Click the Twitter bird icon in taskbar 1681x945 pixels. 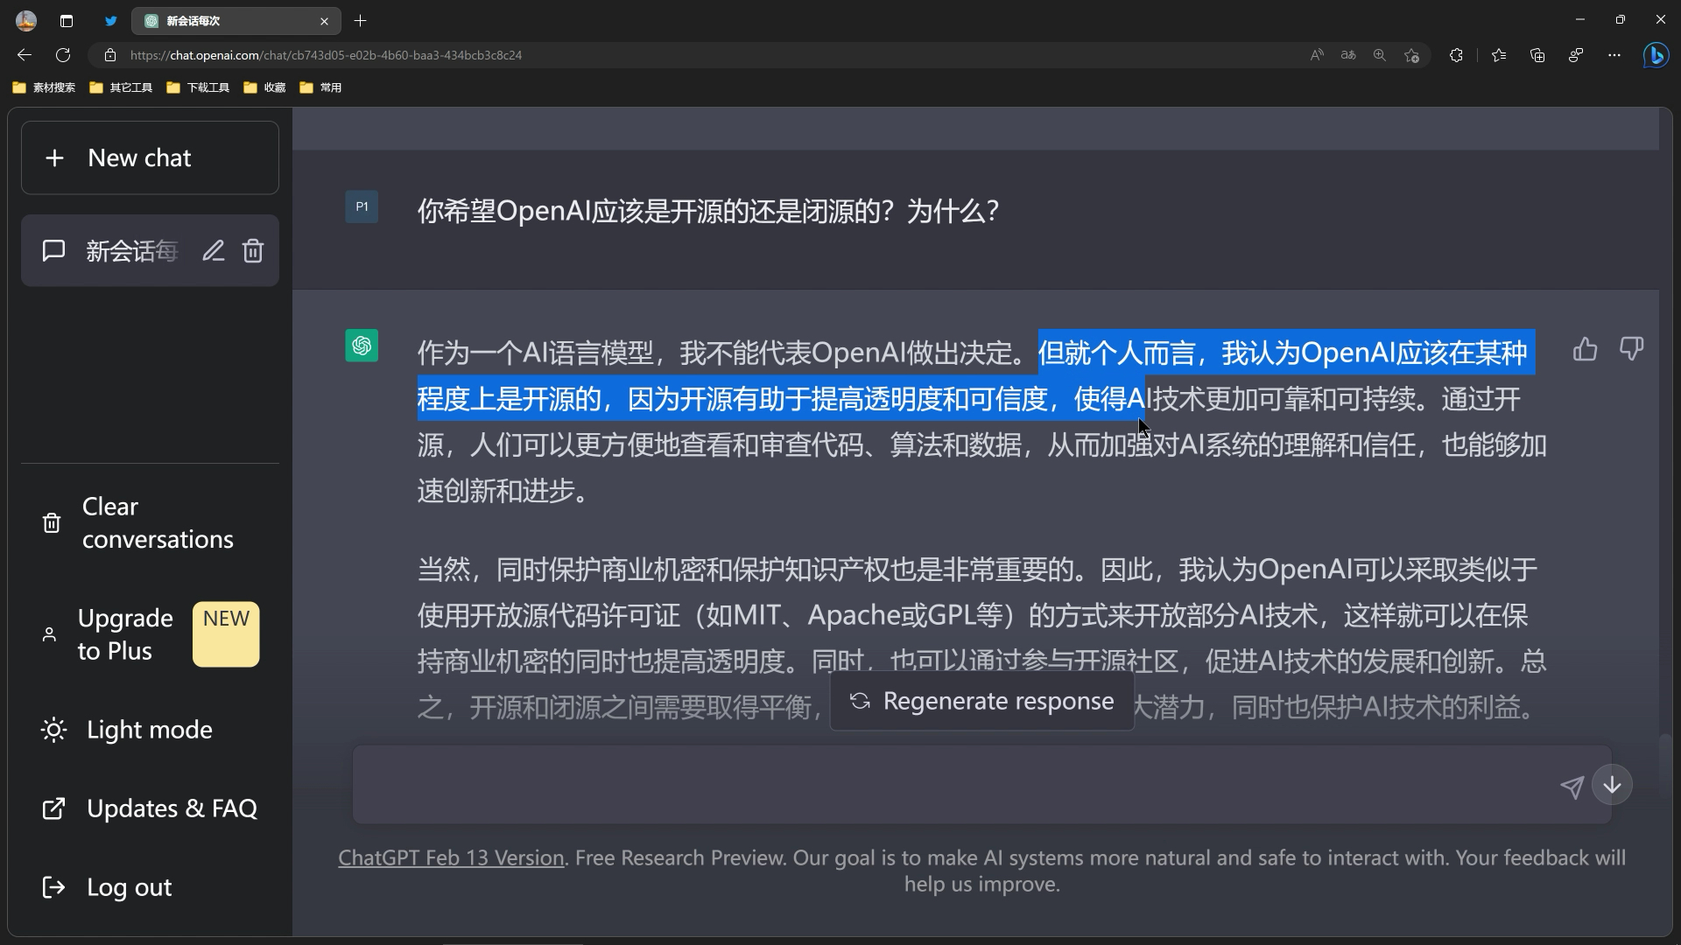pyautogui.click(x=111, y=21)
